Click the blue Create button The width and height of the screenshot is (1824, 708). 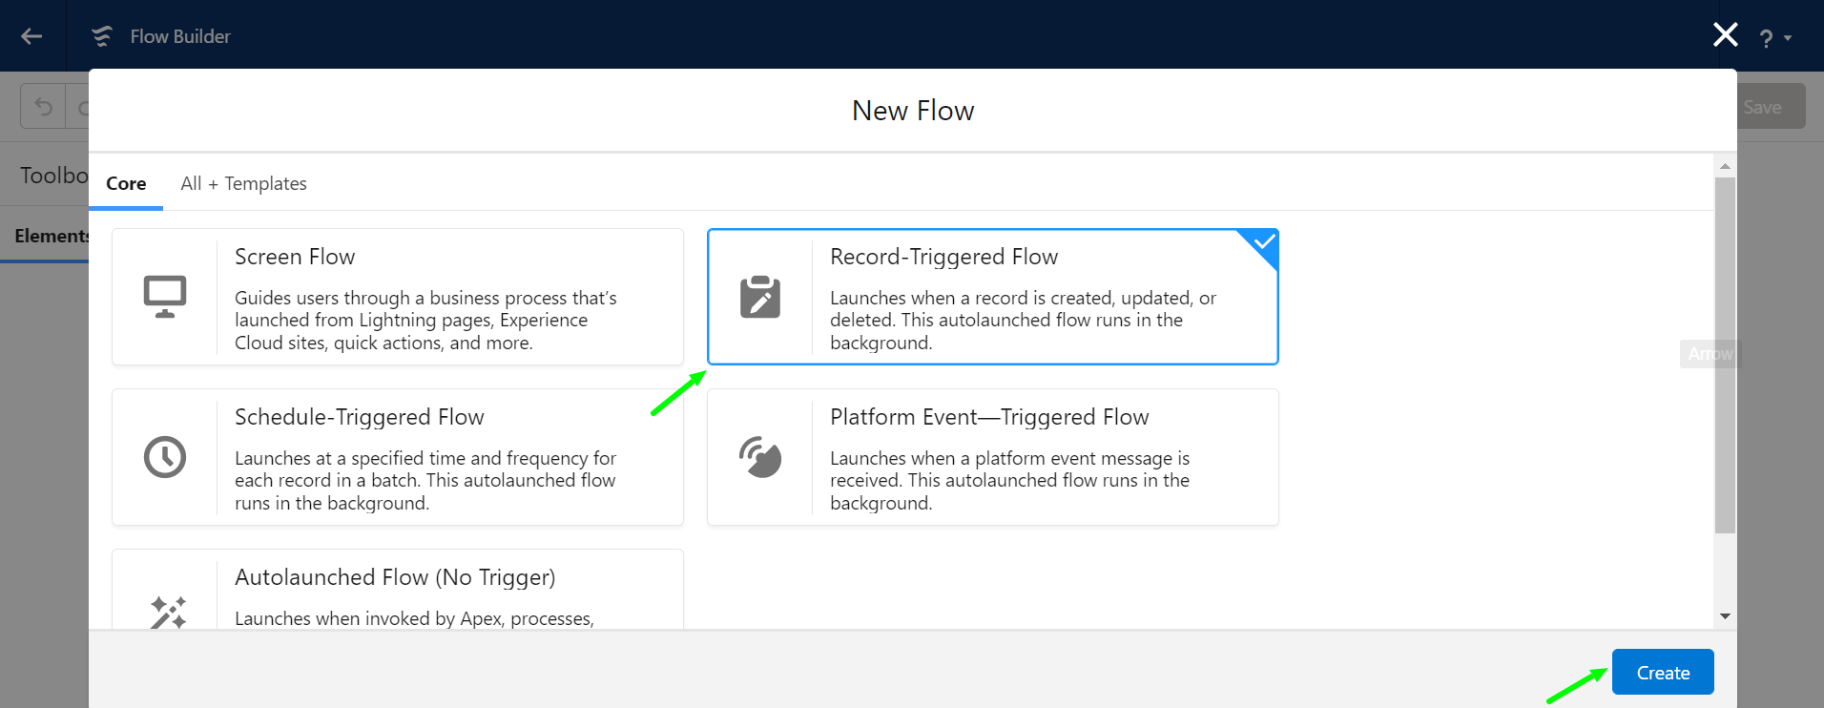coord(1663,672)
